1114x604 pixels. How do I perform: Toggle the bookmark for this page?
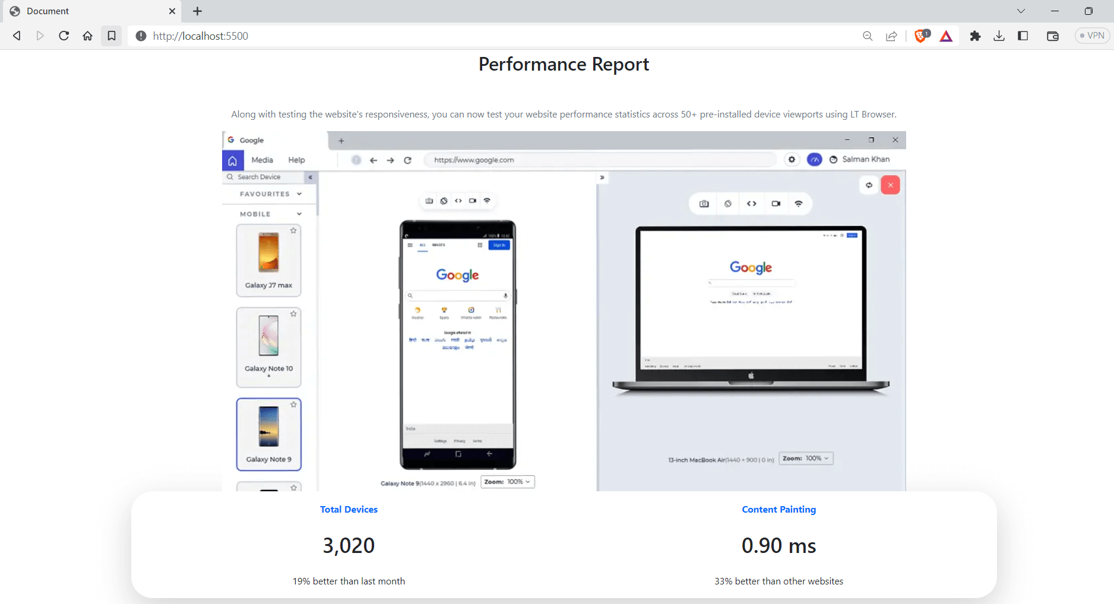pos(111,36)
